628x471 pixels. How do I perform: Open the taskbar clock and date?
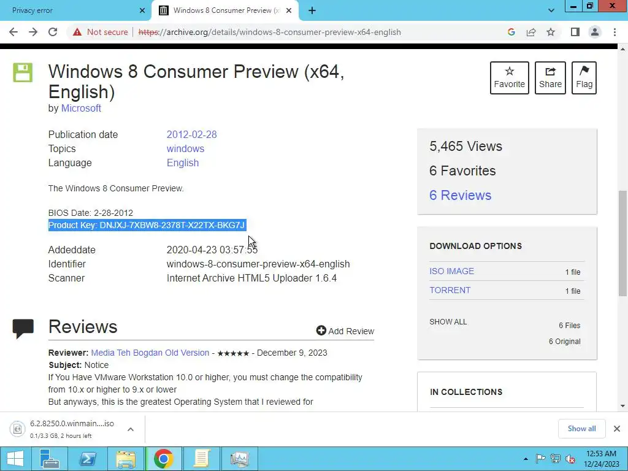tap(601, 459)
